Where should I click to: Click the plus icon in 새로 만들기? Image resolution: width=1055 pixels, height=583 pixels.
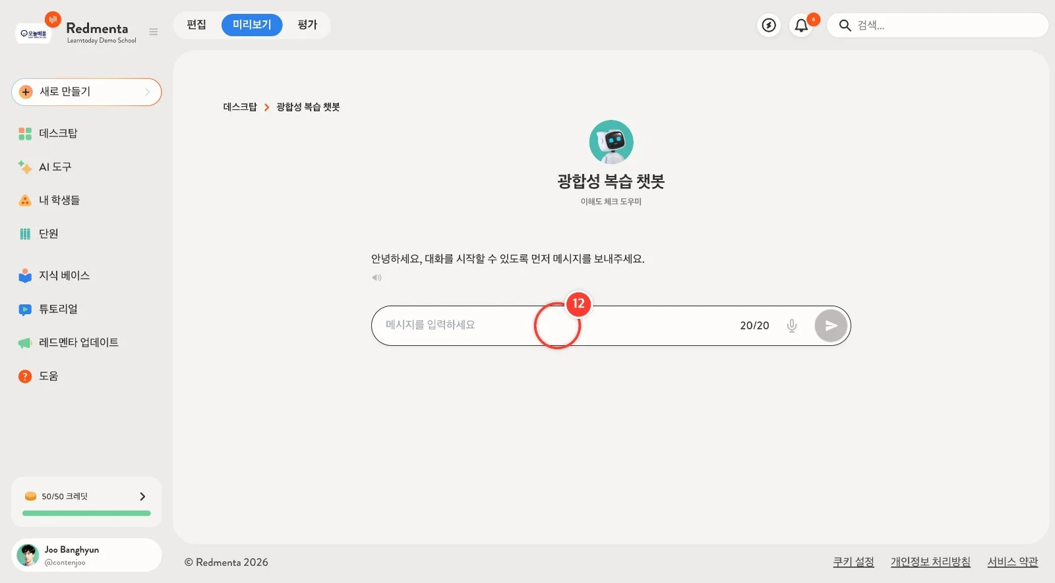[x=26, y=92]
